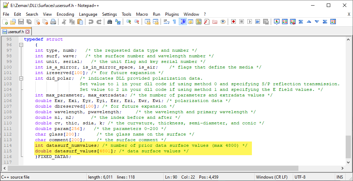Redo the last undone edit

pyautogui.click(x=99, y=22)
